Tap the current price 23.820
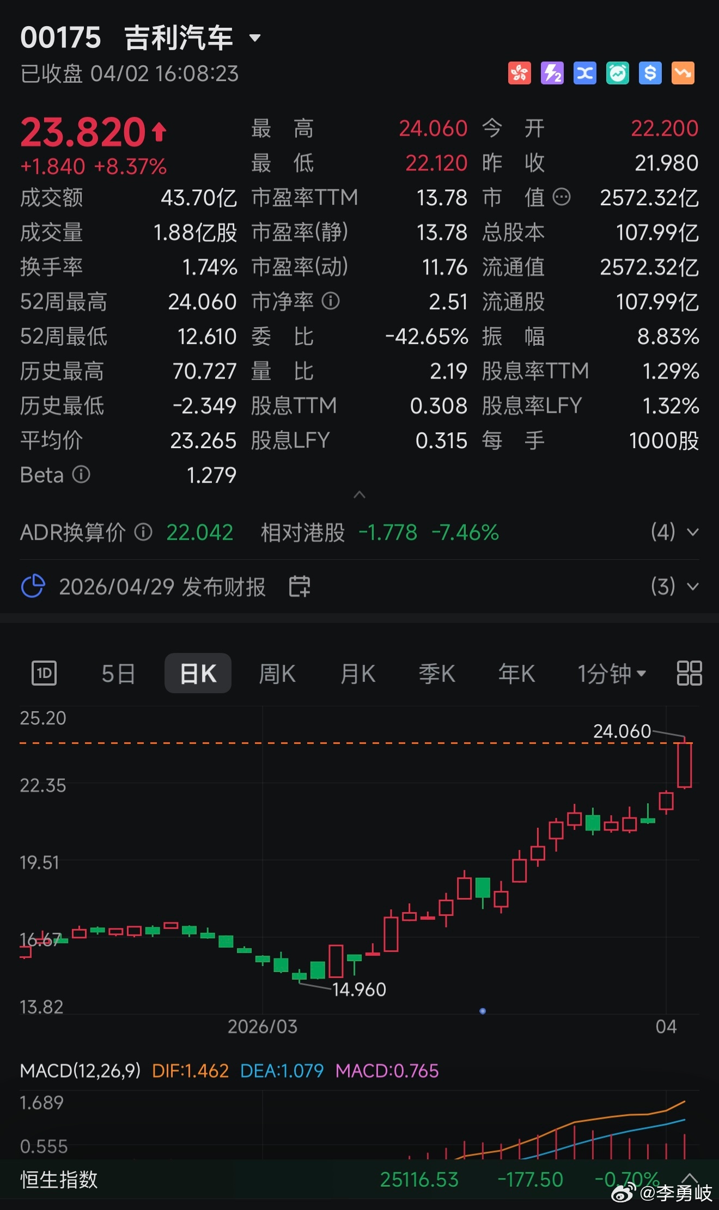Image resolution: width=719 pixels, height=1210 pixels. tap(83, 132)
